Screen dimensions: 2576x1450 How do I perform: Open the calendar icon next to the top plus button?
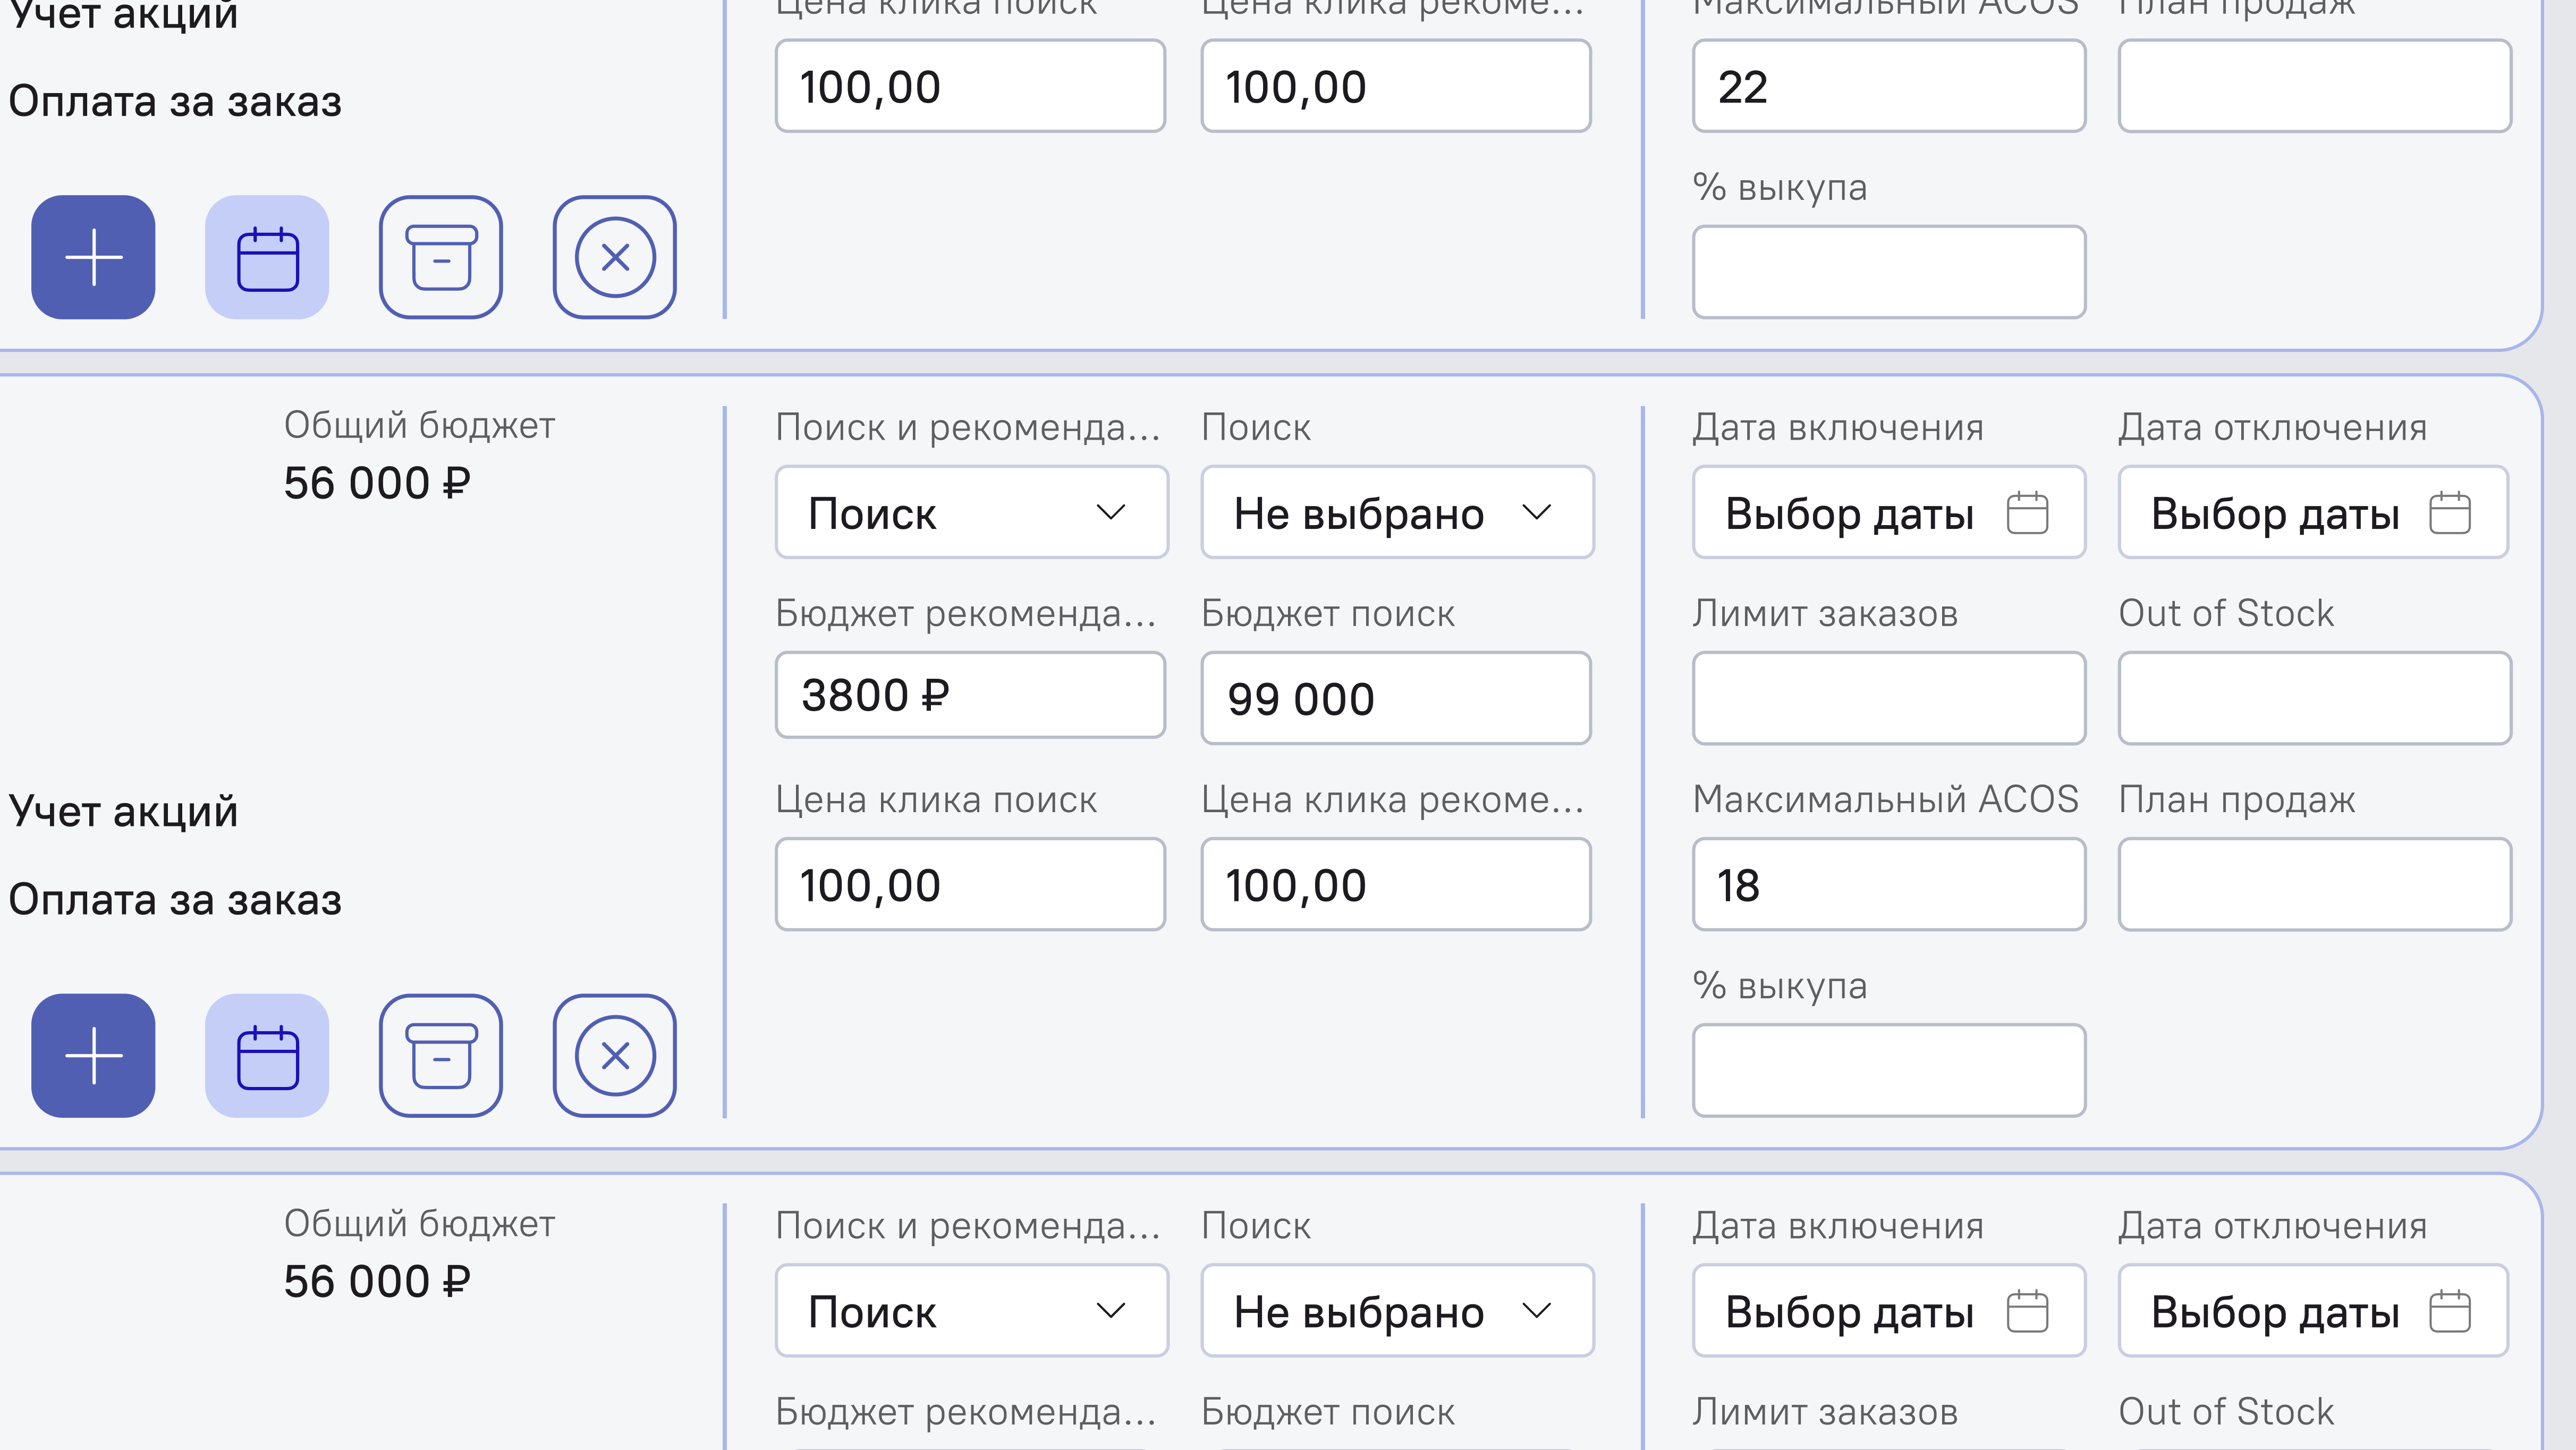point(266,258)
